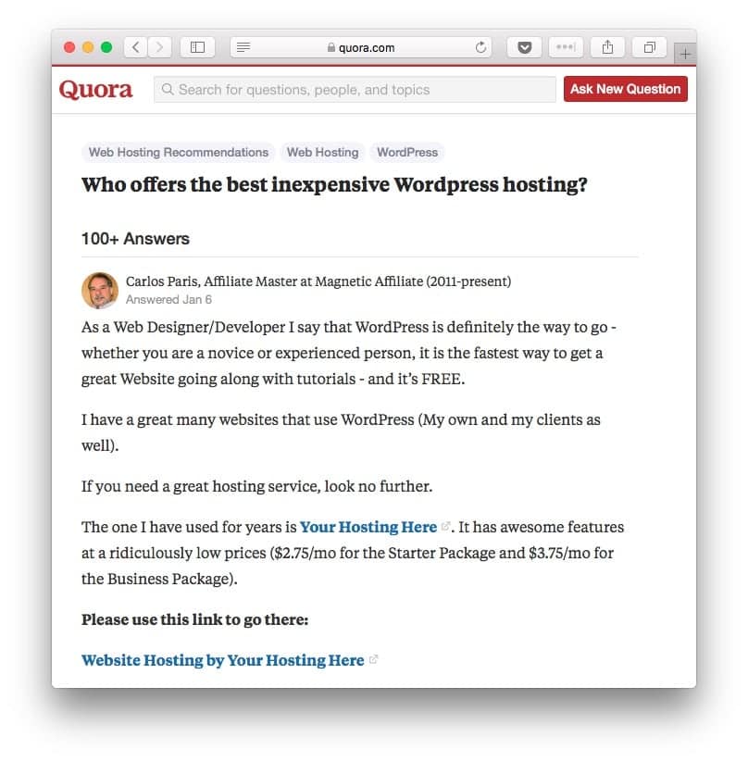Save the page with the Pocket icon

(525, 47)
